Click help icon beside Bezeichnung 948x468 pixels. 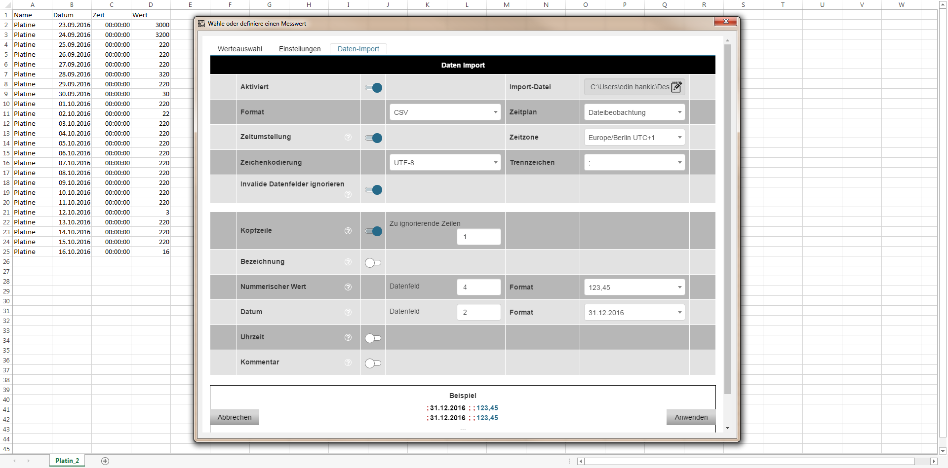point(348,262)
